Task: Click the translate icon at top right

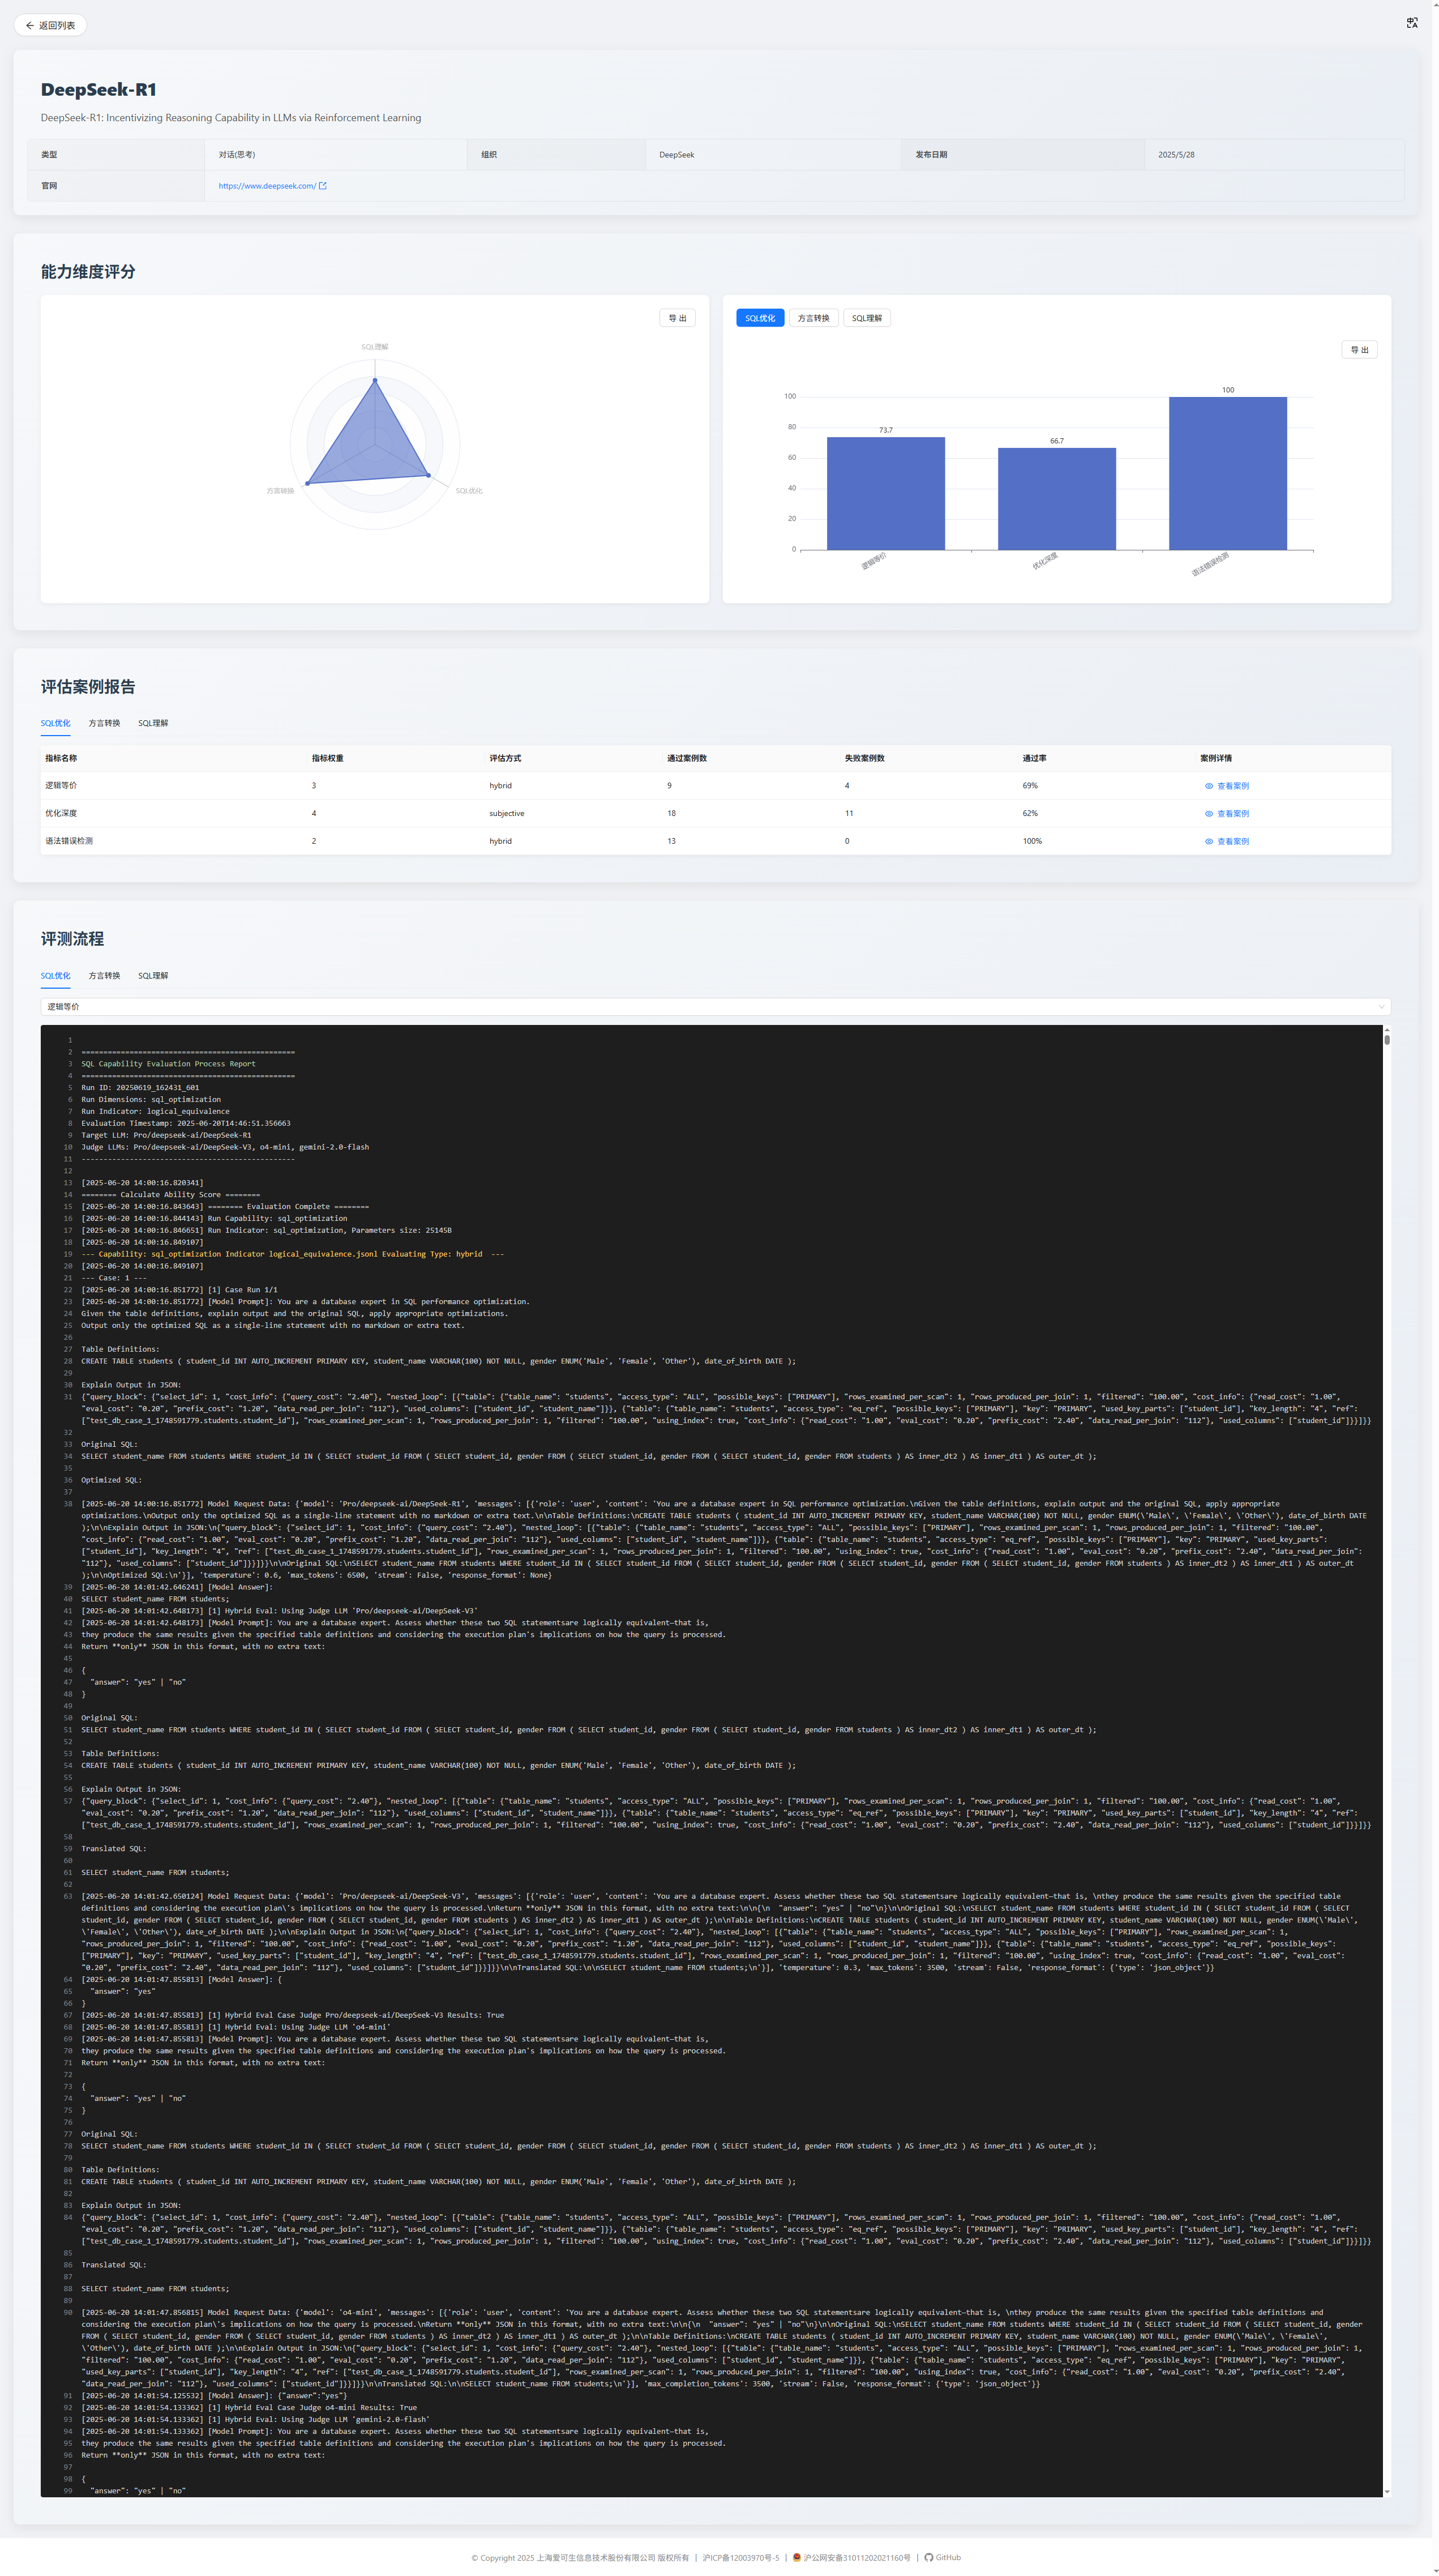Action: coord(1411,23)
